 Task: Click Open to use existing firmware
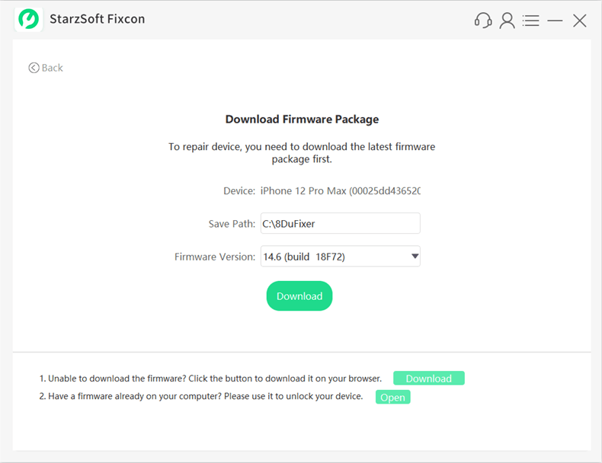point(392,398)
